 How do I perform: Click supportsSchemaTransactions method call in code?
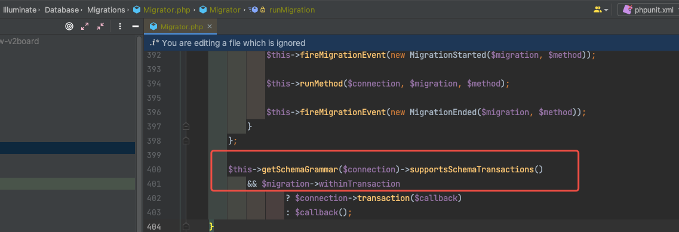click(471, 169)
